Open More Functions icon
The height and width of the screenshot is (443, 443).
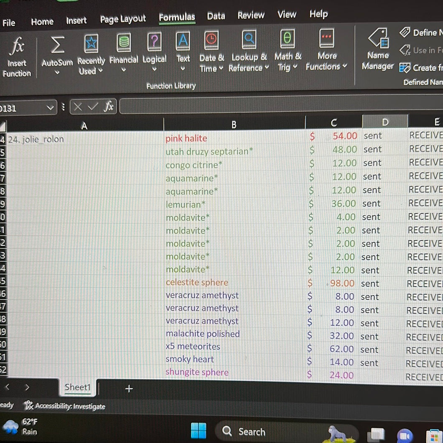pos(326,38)
